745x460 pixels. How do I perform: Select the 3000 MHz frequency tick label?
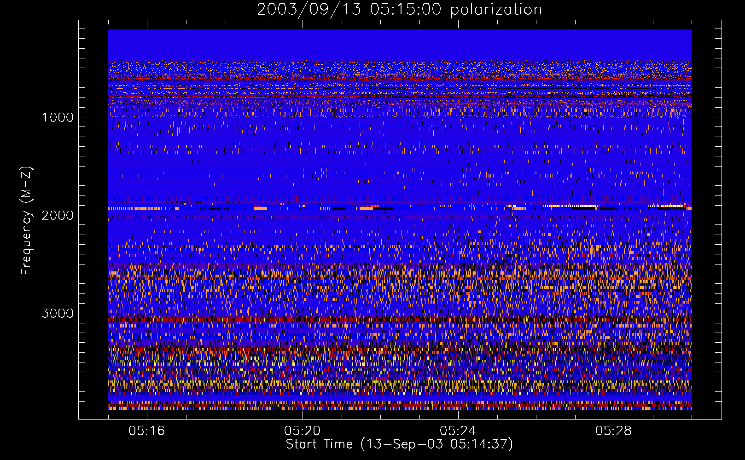pyautogui.click(x=58, y=313)
